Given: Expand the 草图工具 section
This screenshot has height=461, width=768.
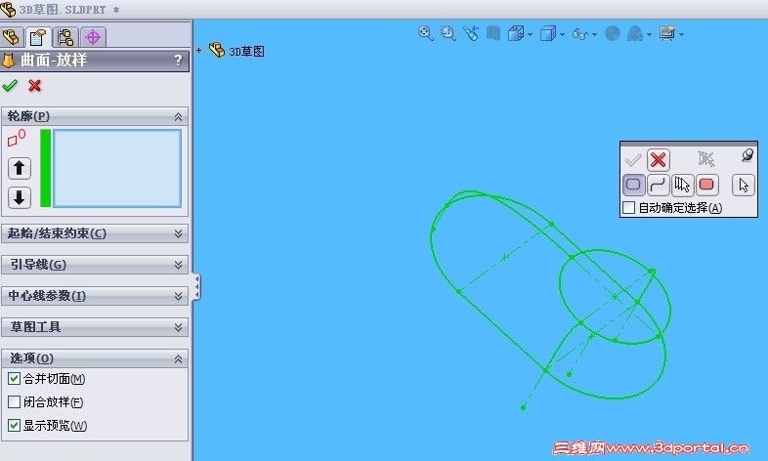Looking at the screenshot, I should [x=178, y=327].
